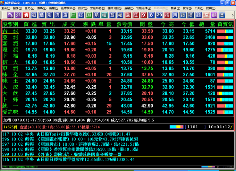Click the blue 基 toolbar icon
The image size is (236, 171).
(x=222, y=15)
